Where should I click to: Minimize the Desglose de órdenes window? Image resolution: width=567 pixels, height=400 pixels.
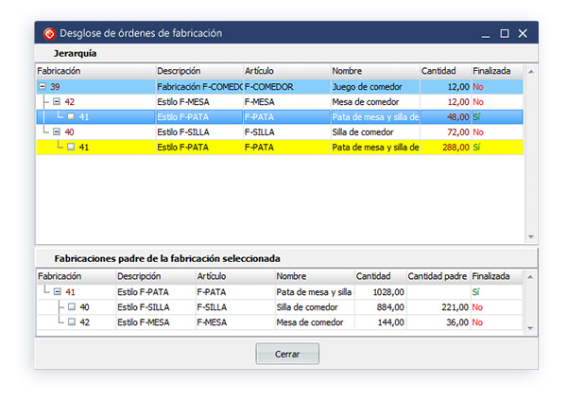tap(486, 33)
